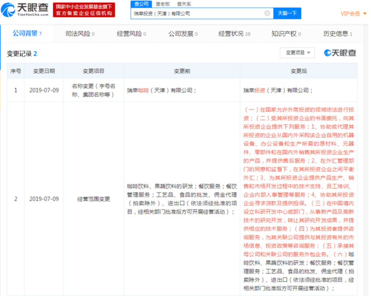Clear the search box with the X icon
The image size is (371, 296).
click(x=267, y=14)
